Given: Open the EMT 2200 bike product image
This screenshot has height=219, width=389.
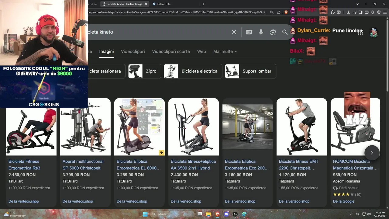Looking at the screenshot, I should click(x=302, y=127).
